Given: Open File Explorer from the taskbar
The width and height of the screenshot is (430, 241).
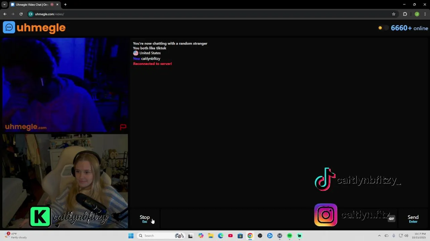Looking at the screenshot, I should click(x=211, y=236).
